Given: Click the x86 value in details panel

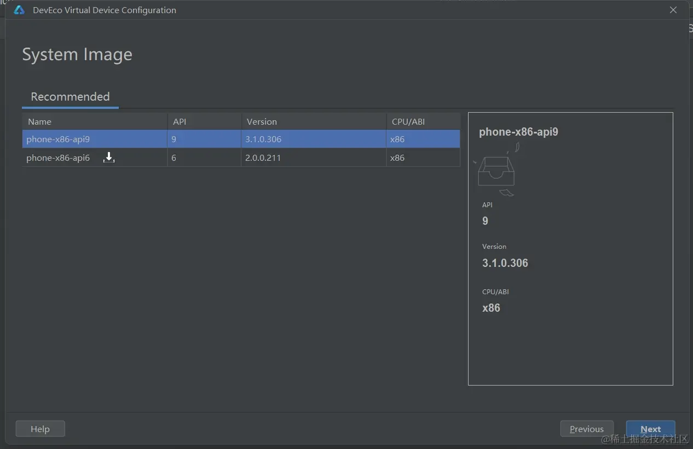Looking at the screenshot, I should [491, 308].
